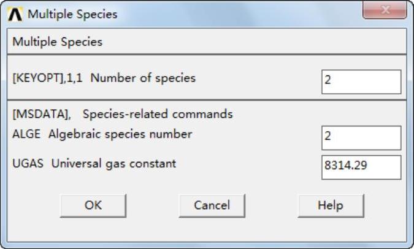The height and width of the screenshot is (249, 414).
Task: Click the Multiple Species header below title bar
Action: click(x=58, y=42)
